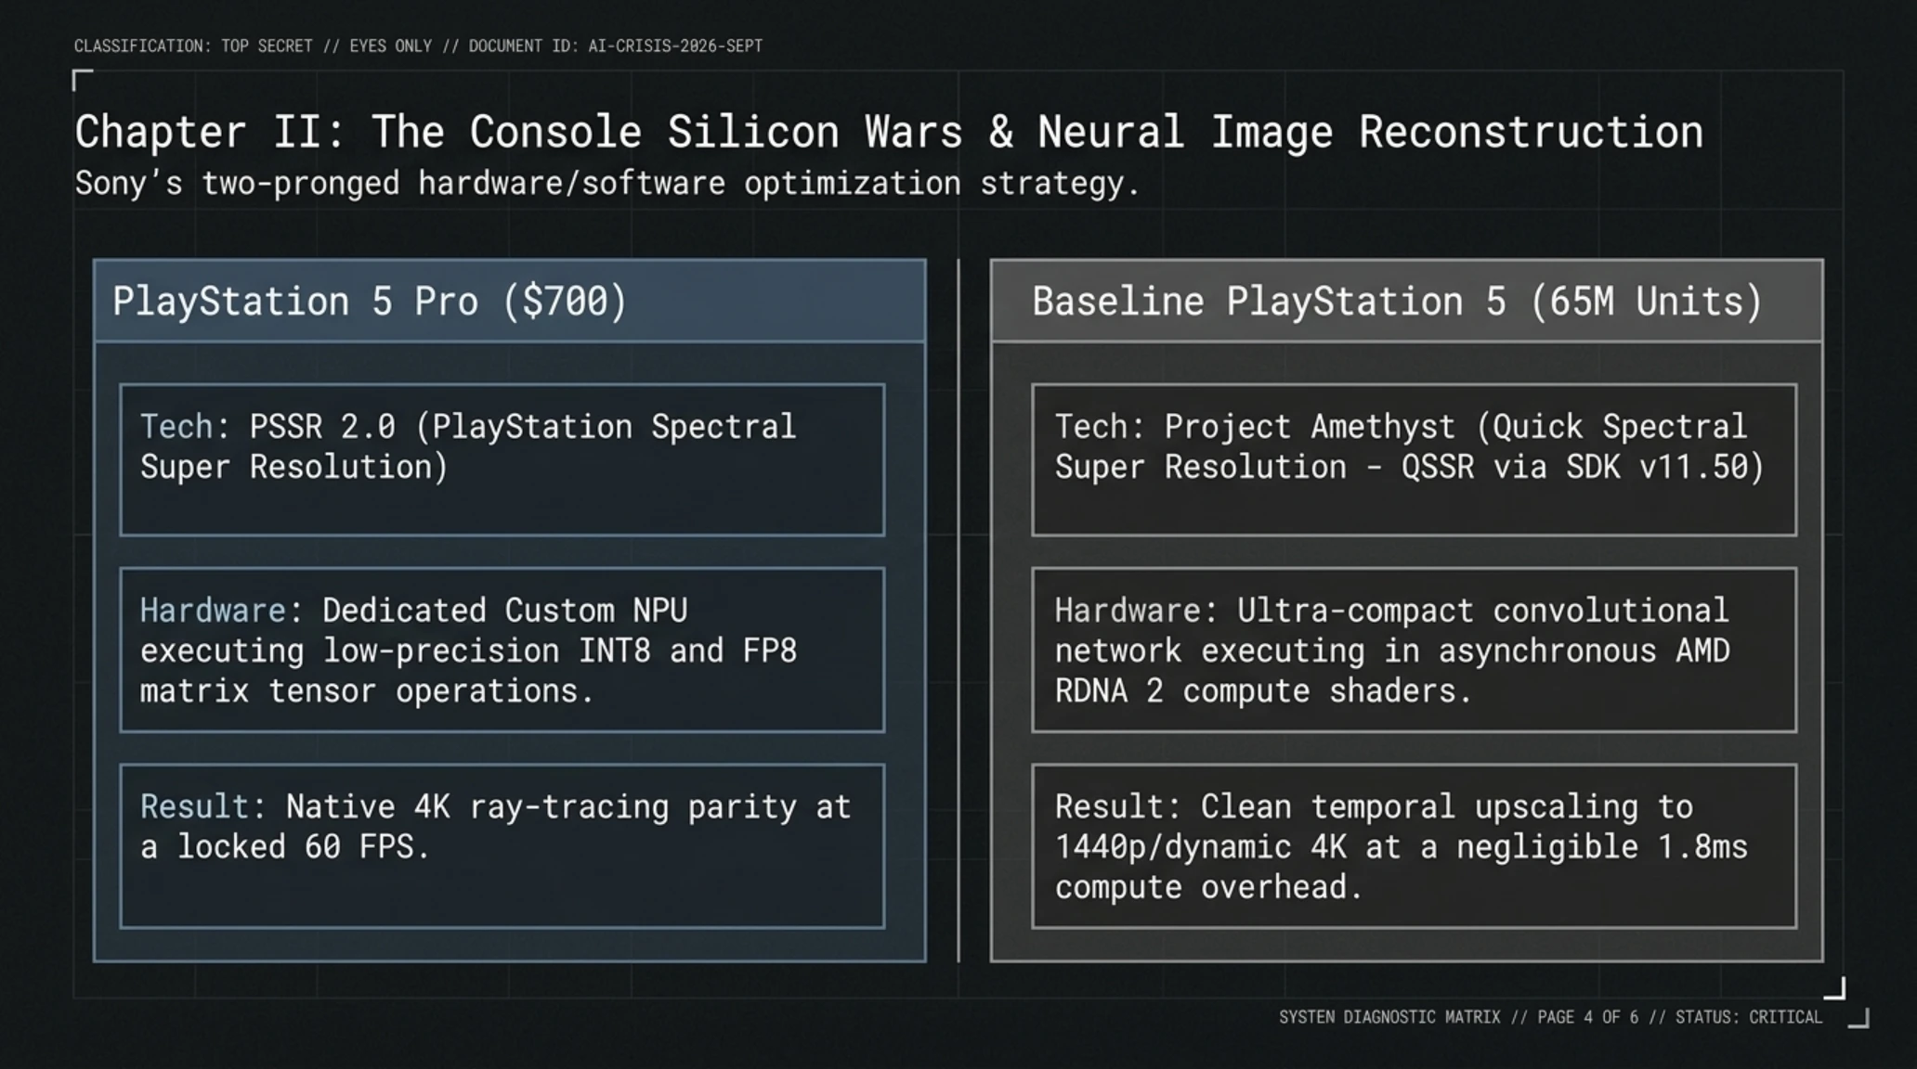The width and height of the screenshot is (1917, 1069).
Task: Click the DOCUMENT ID AI-CRISIS-2026-SEPT text
Action: click(615, 45)
